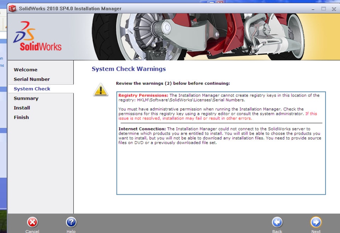Go back using the Back arrow icon
340x233 pixels.
pyautogui.click(x=277, y=222)
